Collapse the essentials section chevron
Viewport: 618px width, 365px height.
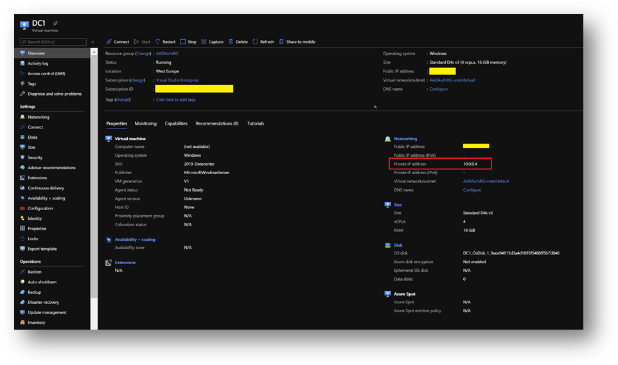click(x=375, y=107)
